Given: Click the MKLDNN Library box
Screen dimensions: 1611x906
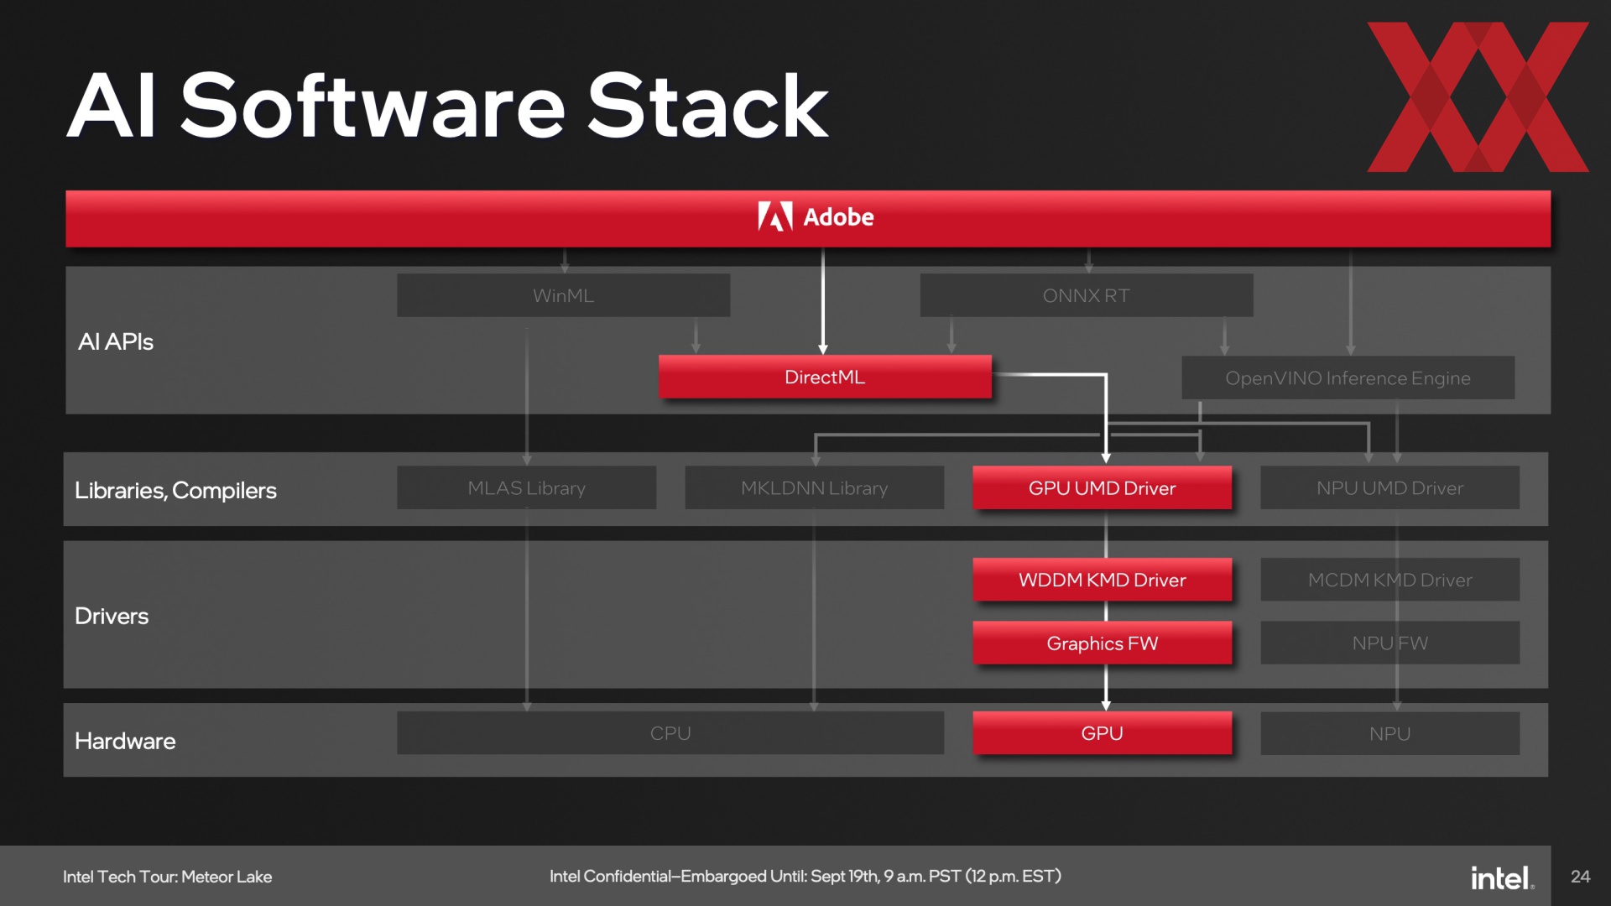Looking at the screenshot, I should [x=814, y=487].
